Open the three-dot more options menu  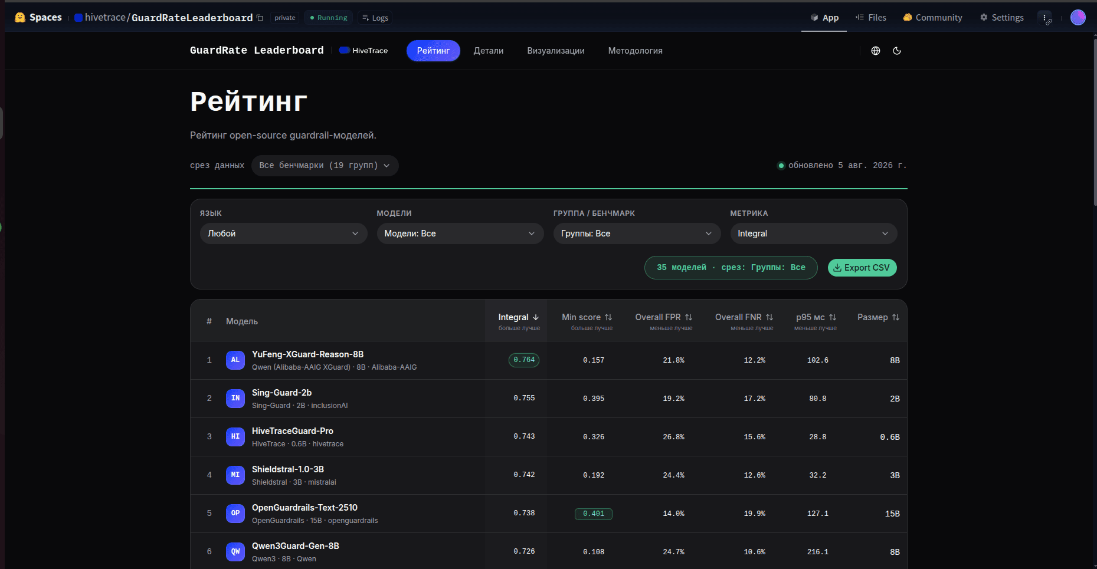click(x=1044, y=18)
